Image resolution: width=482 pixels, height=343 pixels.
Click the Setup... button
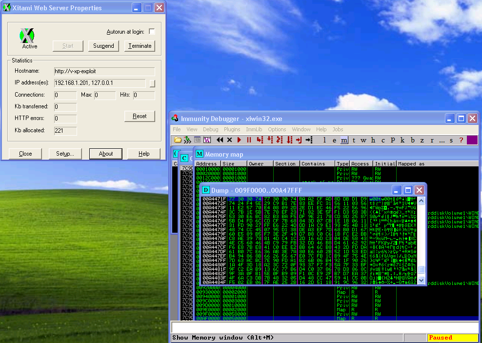coord(65,154)
